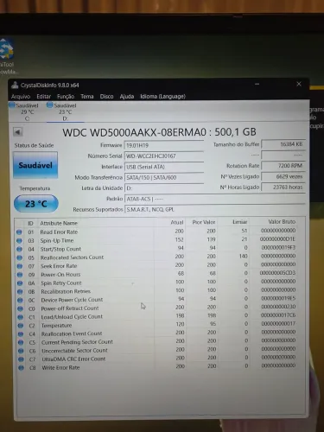324x432 pixels.
Task: Click raw value 0000000017C6 of Load/Unload Cycle
Action: click(x=278, y=315)
